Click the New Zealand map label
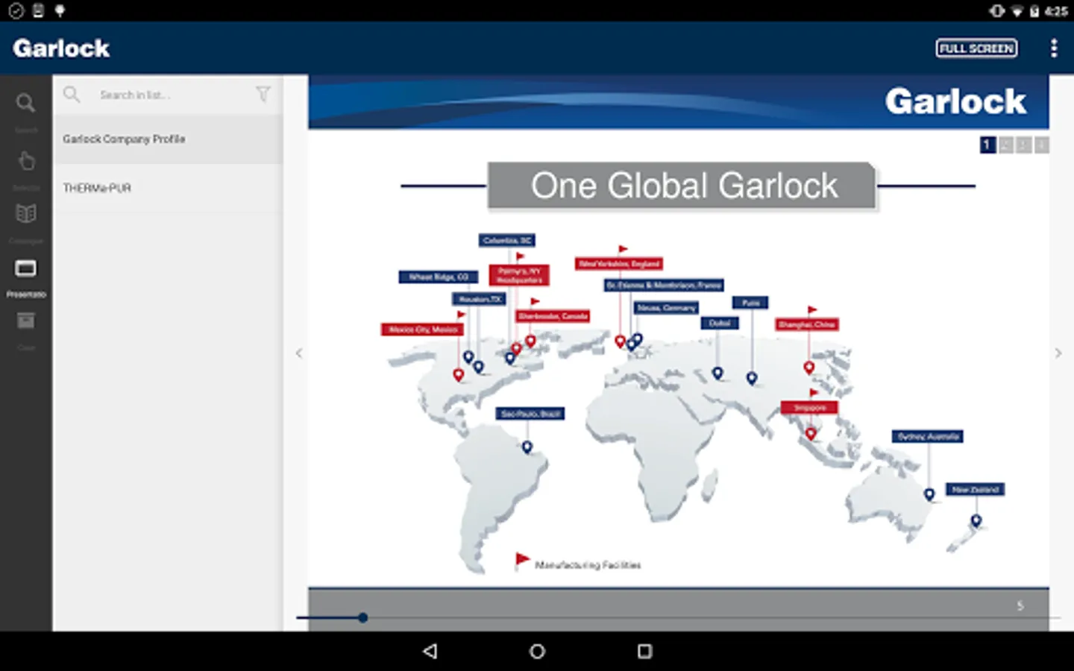The image size is (1074, 671). (976, 489)
